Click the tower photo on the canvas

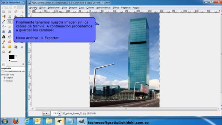125,60
